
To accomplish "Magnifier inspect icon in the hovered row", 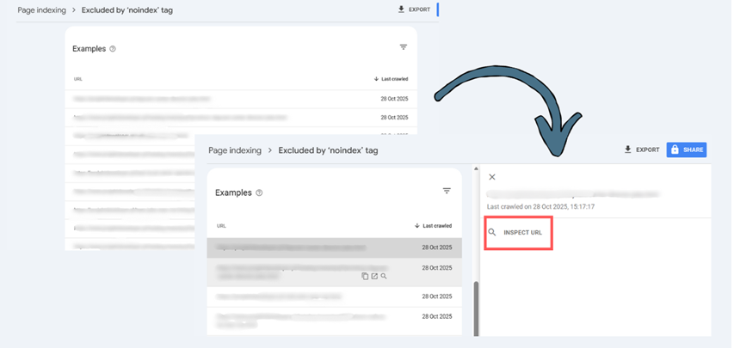I will pos(384,277).
